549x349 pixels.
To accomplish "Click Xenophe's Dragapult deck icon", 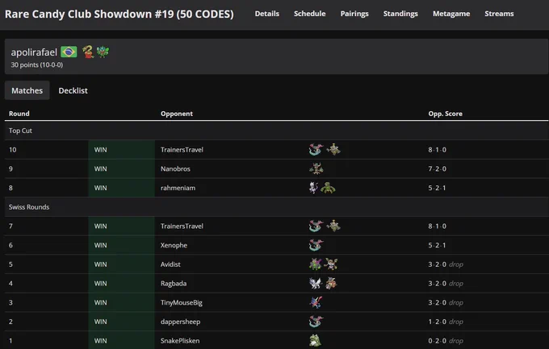I will coord(316,245).
